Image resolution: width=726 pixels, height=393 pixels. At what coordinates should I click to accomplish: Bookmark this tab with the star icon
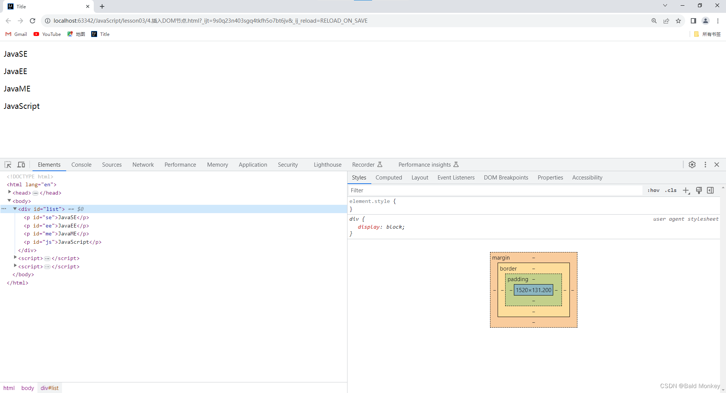pos(678,21)
